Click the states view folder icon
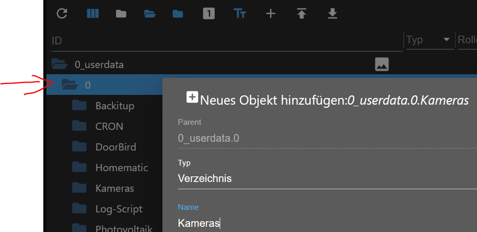477x232 pixels. (x=178, y=14)
